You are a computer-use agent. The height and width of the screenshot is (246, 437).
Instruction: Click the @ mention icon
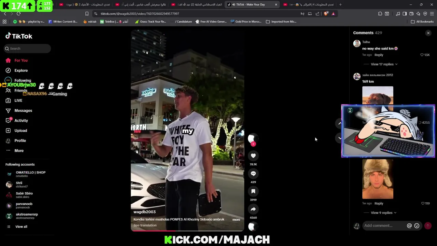click(x=409, y=225)
